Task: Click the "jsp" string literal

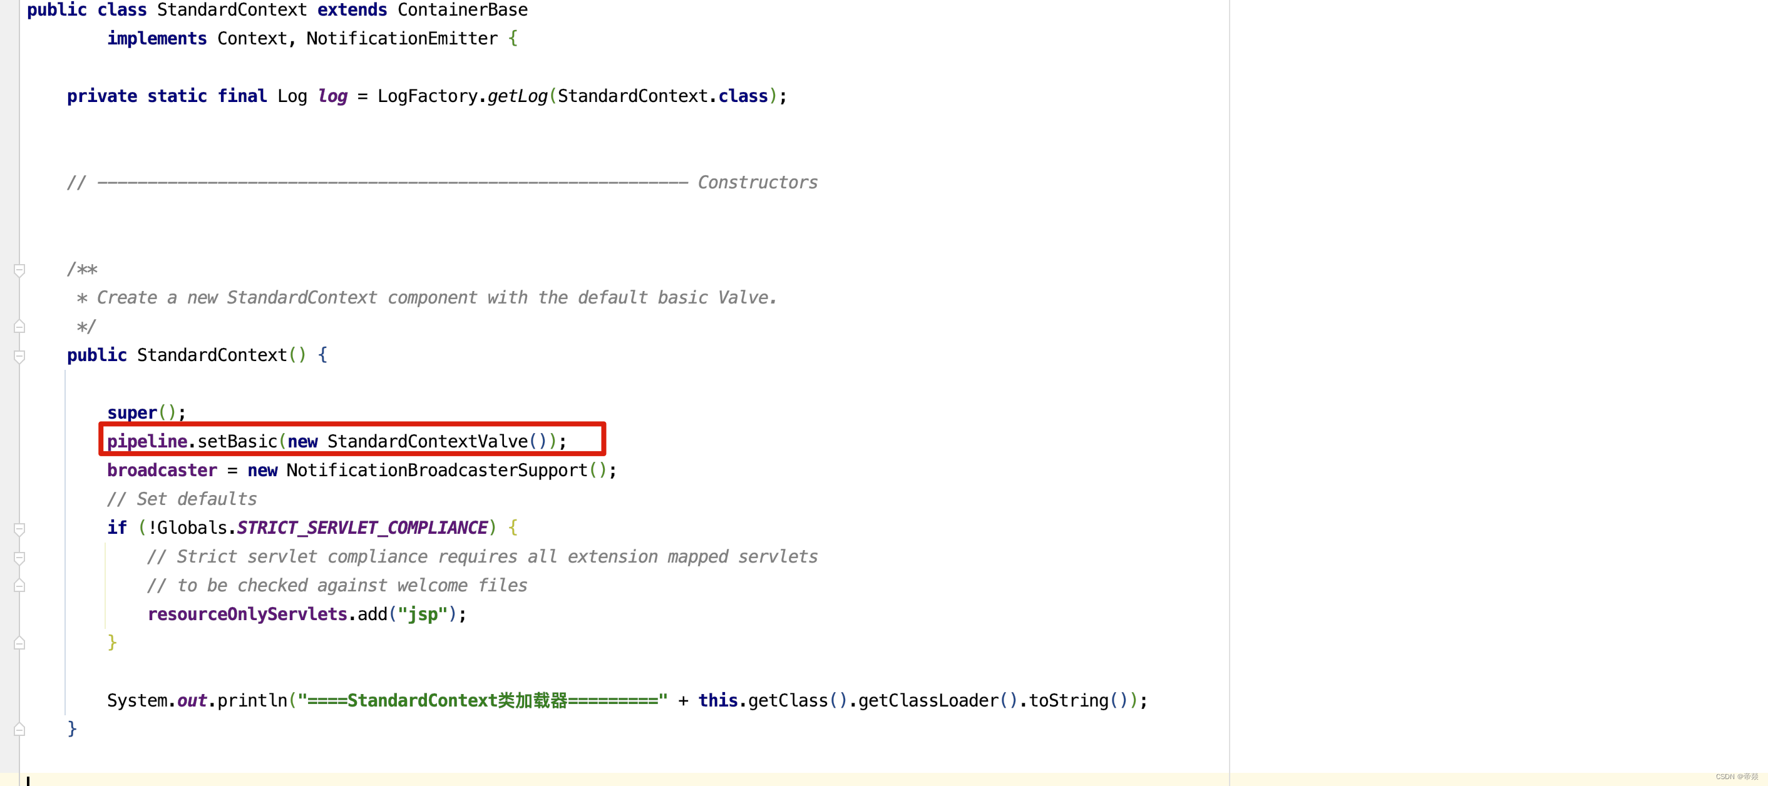Action: point(422,615)
